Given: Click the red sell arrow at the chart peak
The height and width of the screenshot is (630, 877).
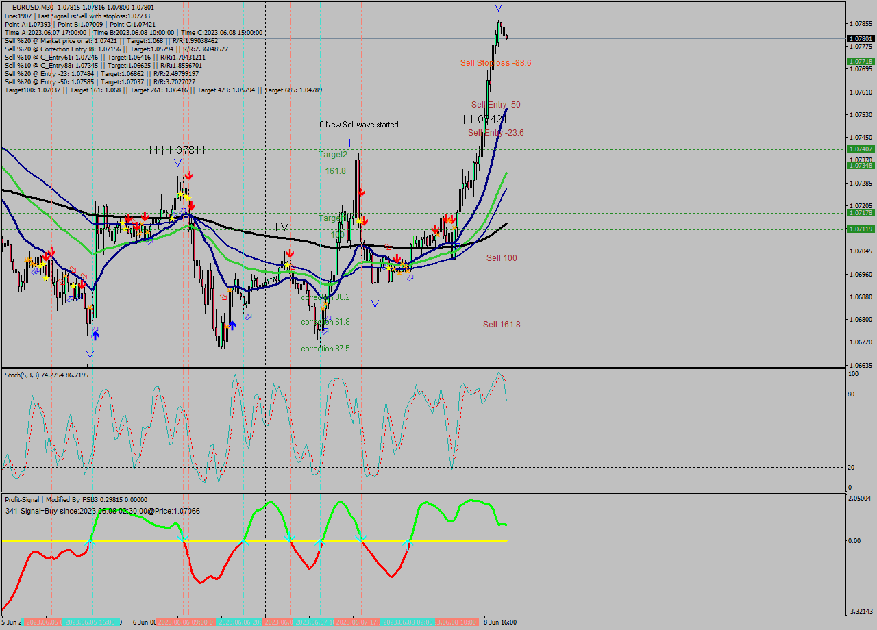Looking at the screenshot, I should pos(188,176).
